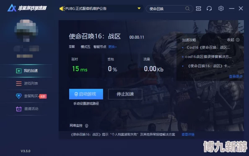Viewport: 249px width, 156px height.
Task: Click the app logo at top left
Action: [27, 8]
